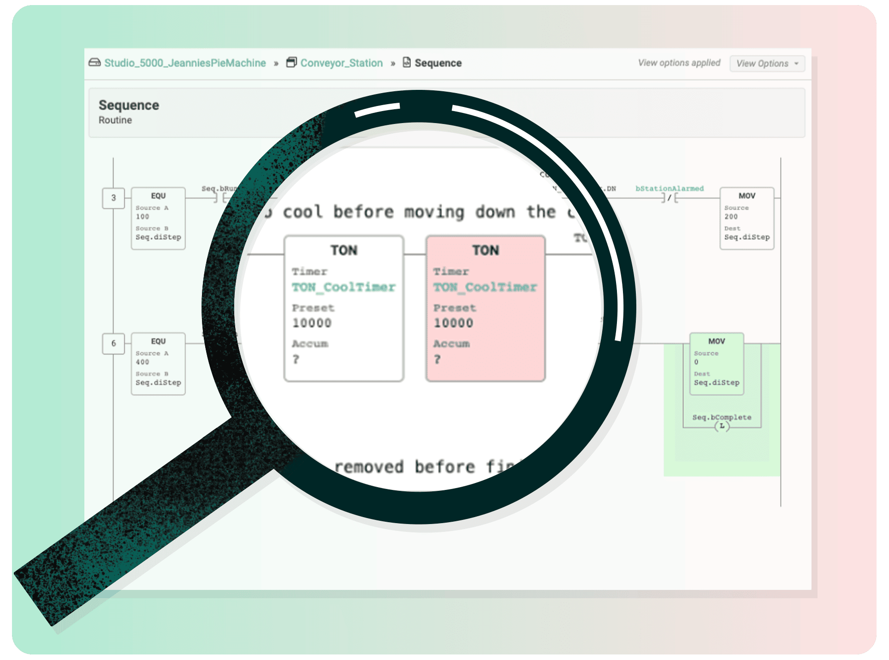
Task: Select the Sequence breadcrumb item
Action: pyautogui.click(x=437, y=63)
